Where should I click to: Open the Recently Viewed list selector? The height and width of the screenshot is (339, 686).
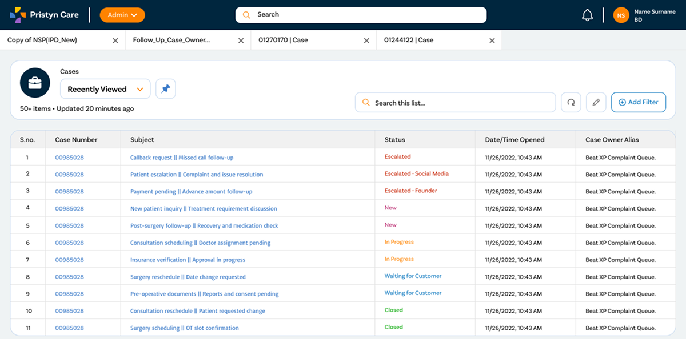105,89
